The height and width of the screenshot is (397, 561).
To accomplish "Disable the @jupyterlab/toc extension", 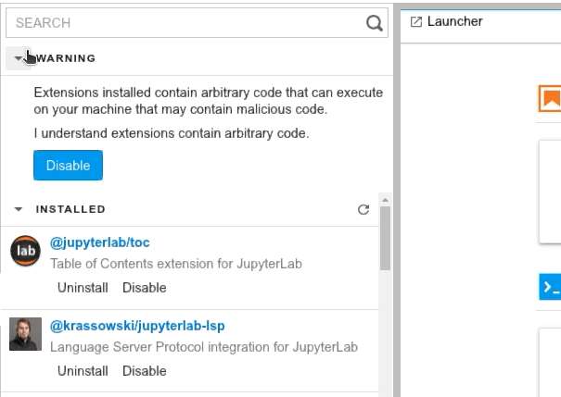I will 144,288.
